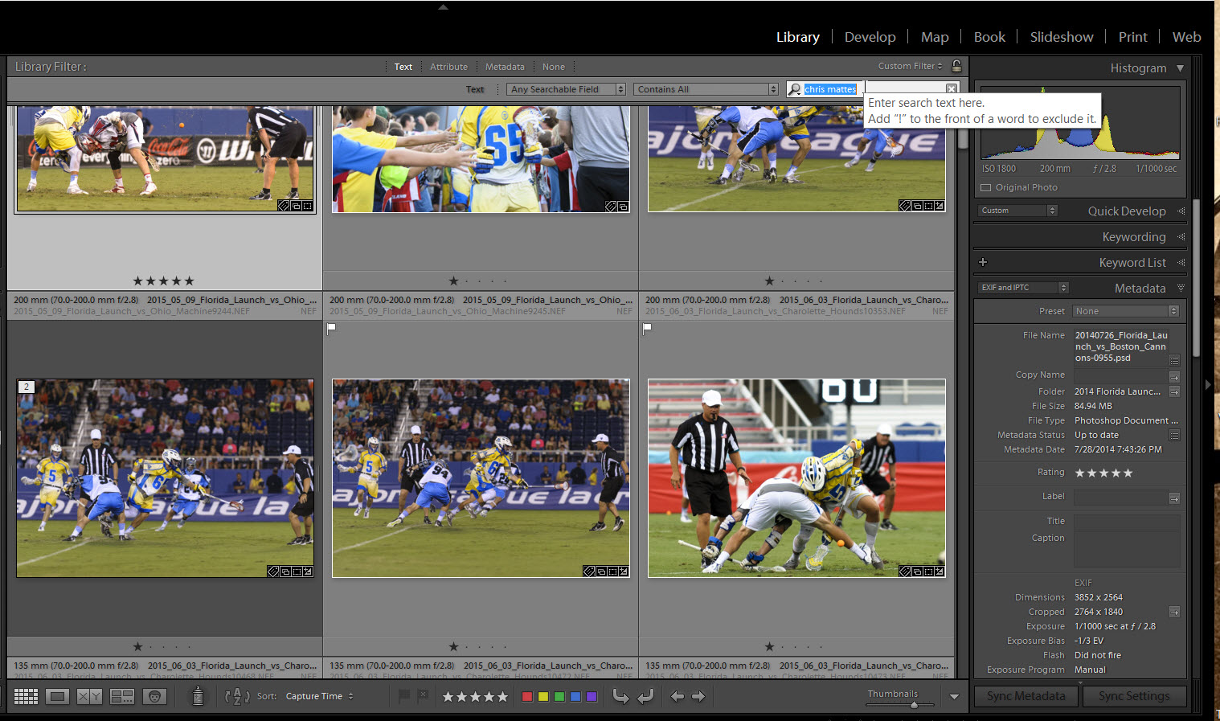Toggle the Original Photo checkbox
1220x721 pixels.
[x=986, y=188]
